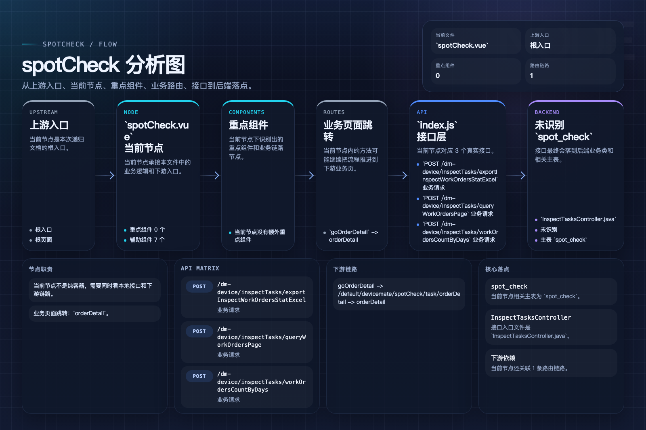Click the 接口最终会落到后端业务类和相关主表 description
646x430 pixels.
(574, 155)
